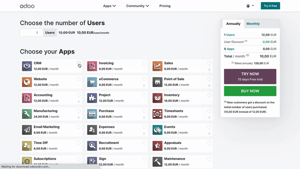Click the eCommerce cart app icon
The width and height of the screenshot is (300, 169).
tap(92, 82)
